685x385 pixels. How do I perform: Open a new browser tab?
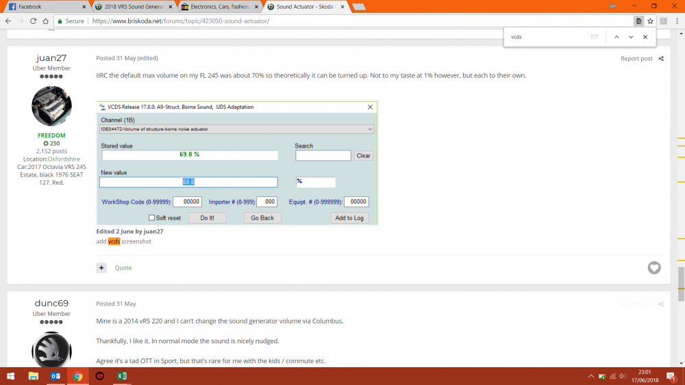(359, 7)
